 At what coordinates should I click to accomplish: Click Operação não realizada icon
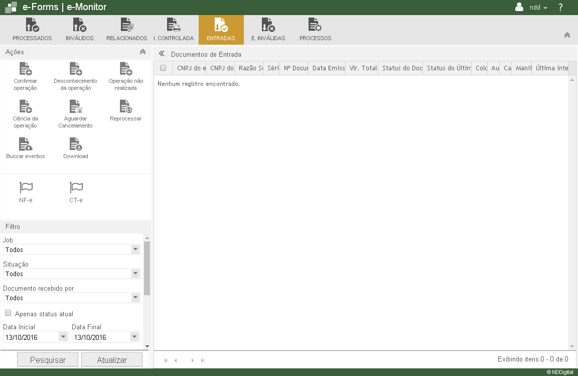pos(125,69)
